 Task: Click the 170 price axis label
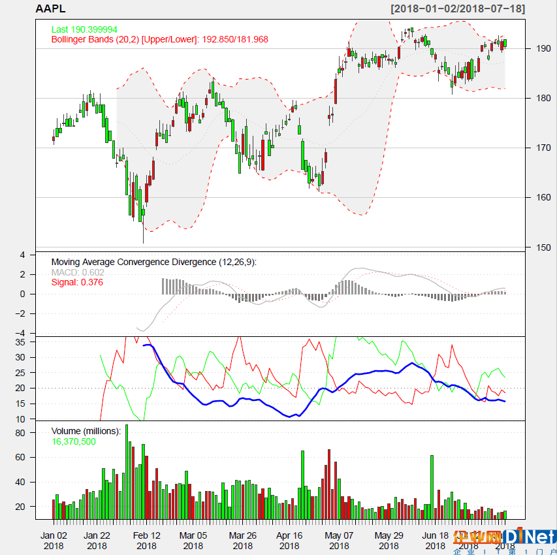pos(543,148)
